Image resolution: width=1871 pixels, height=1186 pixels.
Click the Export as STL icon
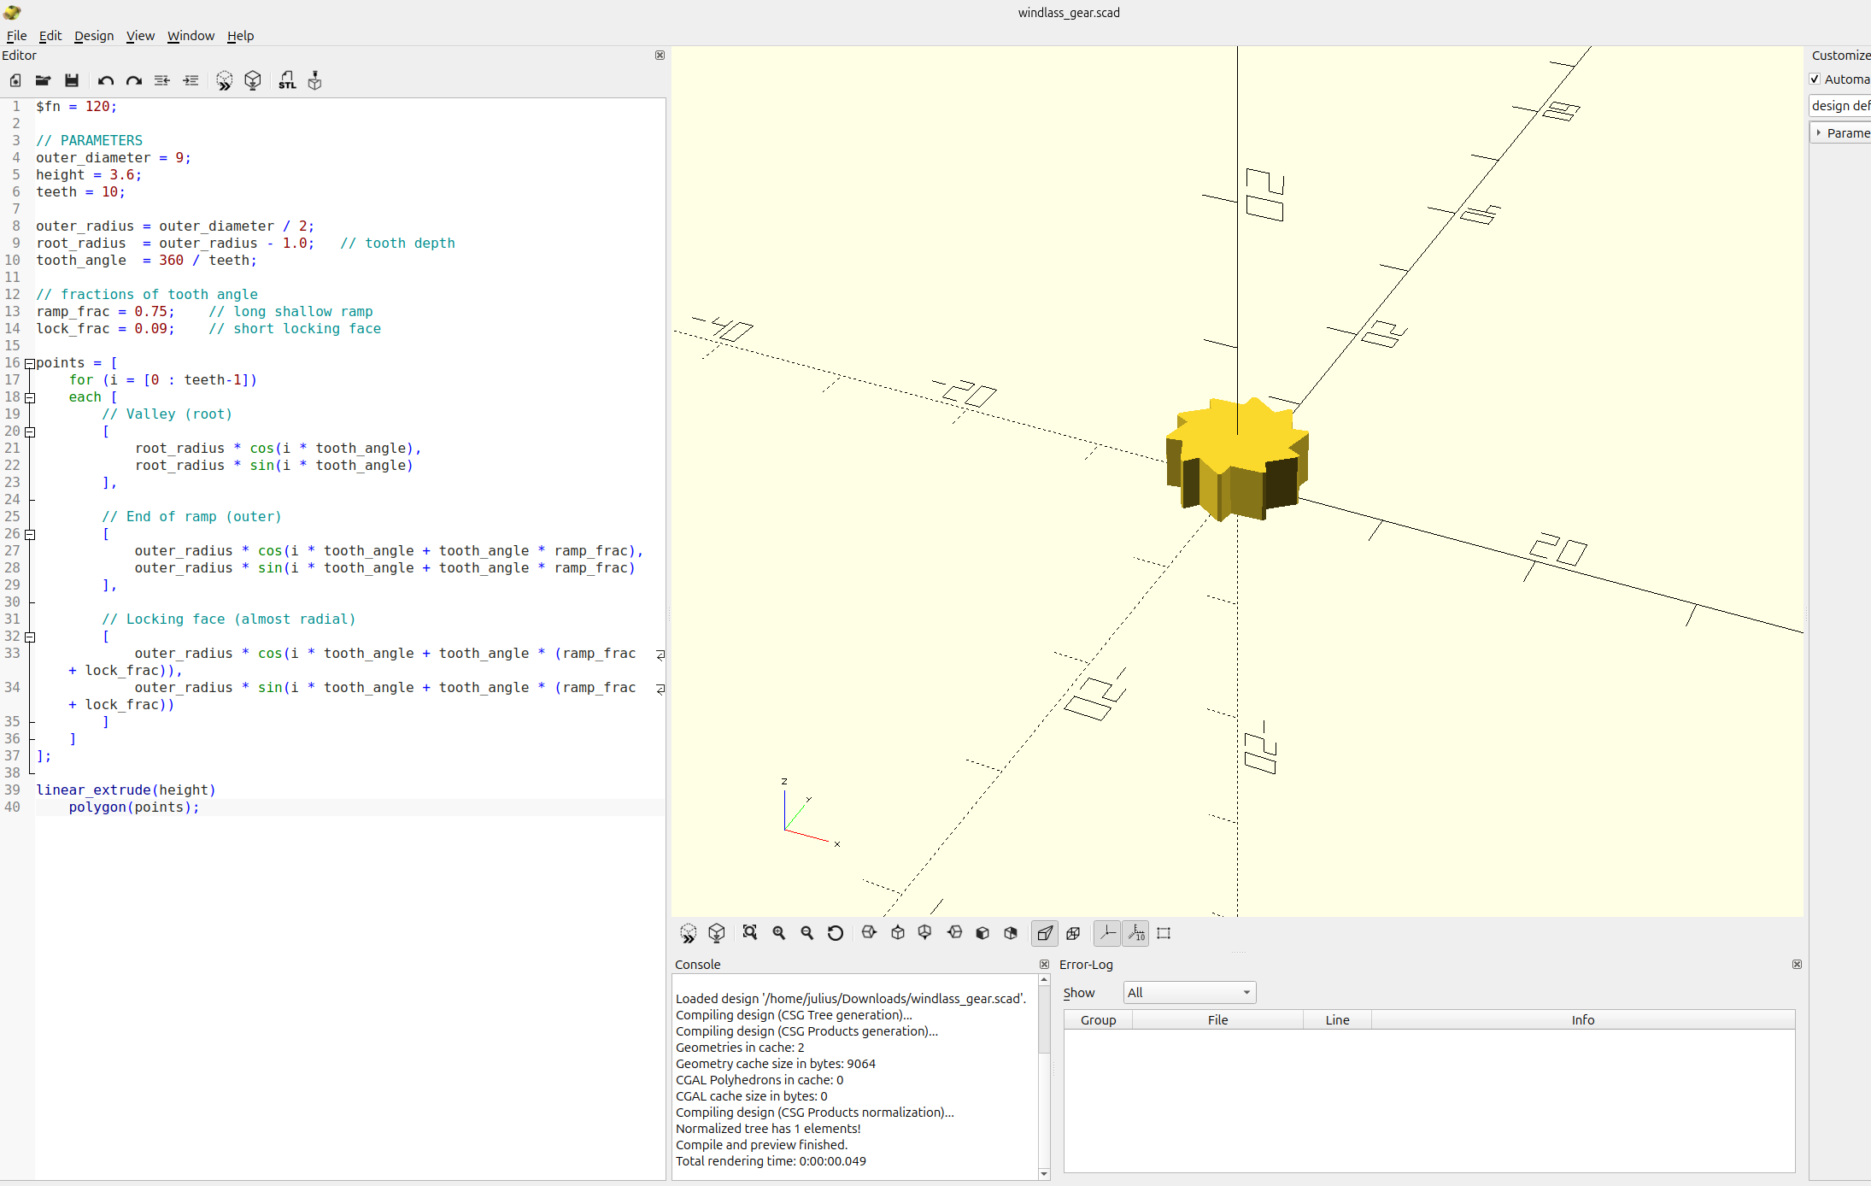pos(287,80)
